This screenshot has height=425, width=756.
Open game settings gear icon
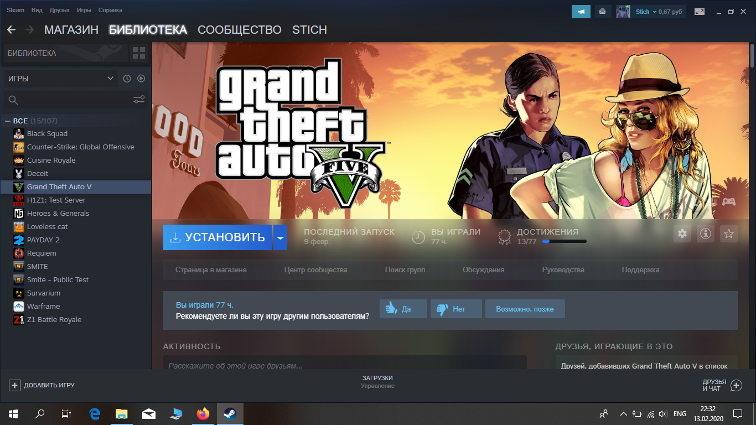tap(682, 234)
